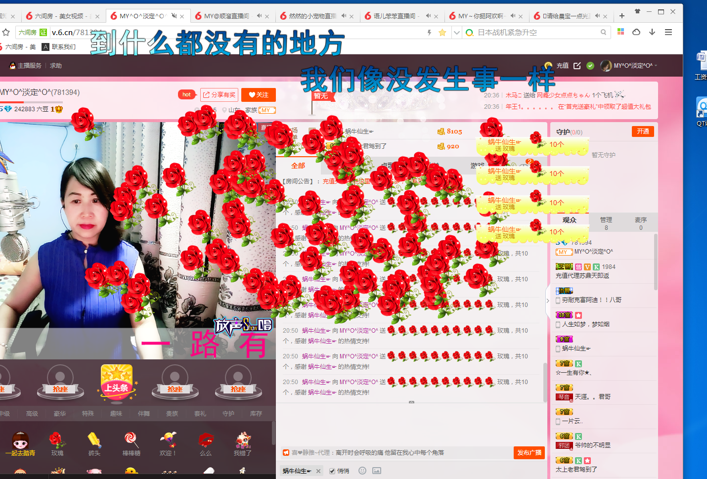Click the green verified check icon
Viewport: 707px width, 479px height.
tap(590, 65)
